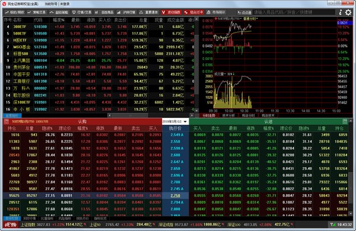Sort stock list by 成交金额 column header
Image resolution: width=356 pixels, height=231 pixels.
(x=176, y=20)
